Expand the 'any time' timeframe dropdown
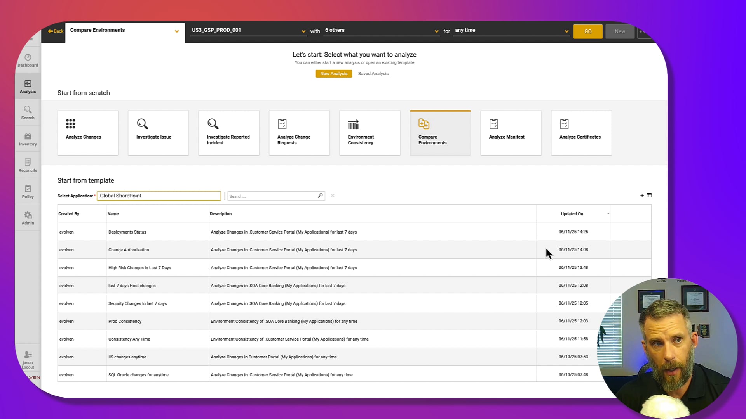746x419 pixels. click(x=566, y=31)
